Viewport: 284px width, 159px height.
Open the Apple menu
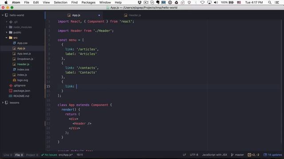tap(6, 3)
